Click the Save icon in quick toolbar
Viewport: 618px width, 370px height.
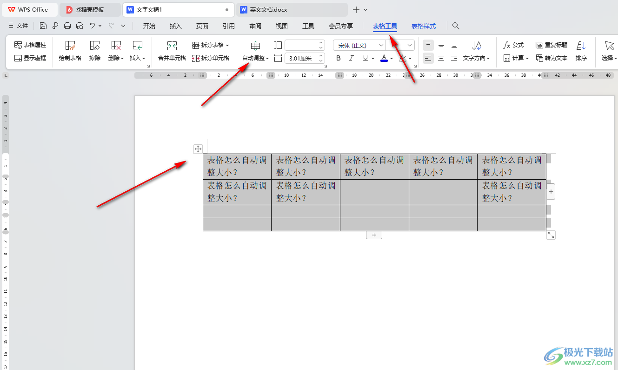[43, 26]
